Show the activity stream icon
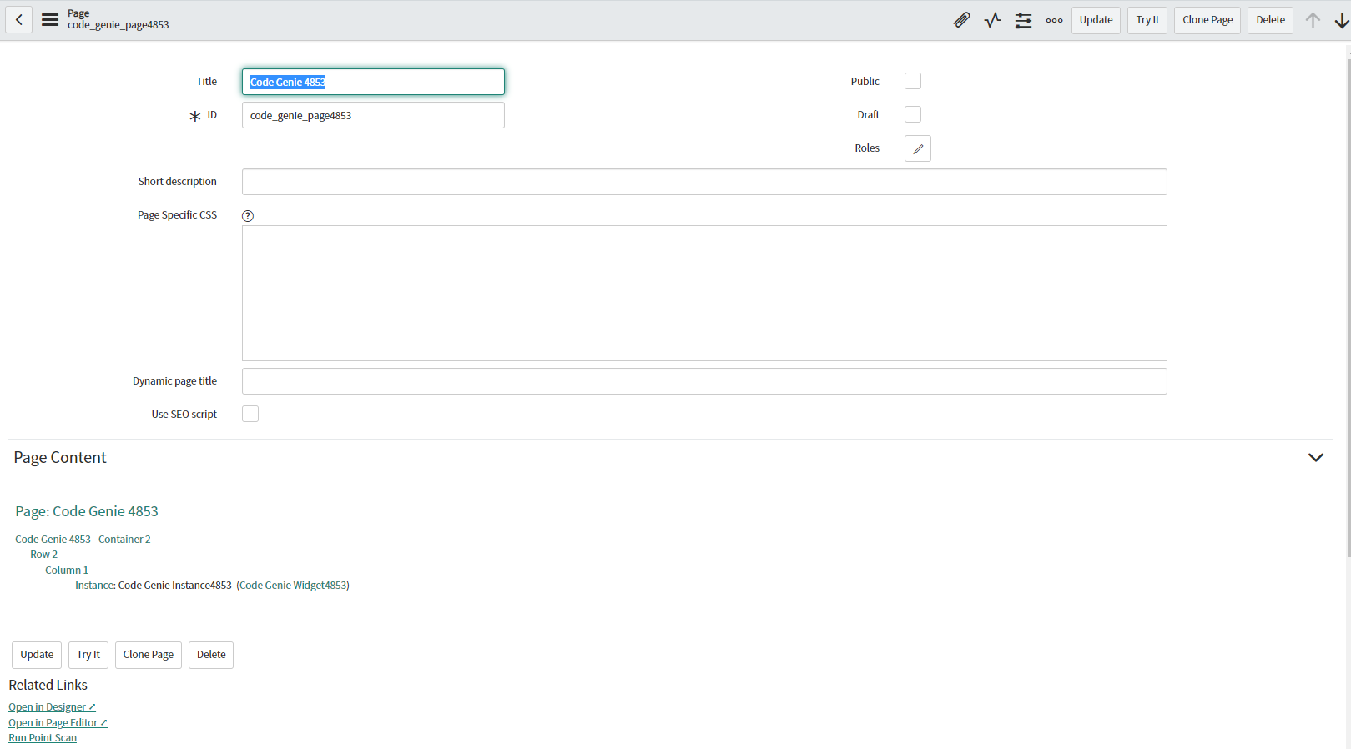This screenshot has height=749, width=1351. tap(992, 20)
